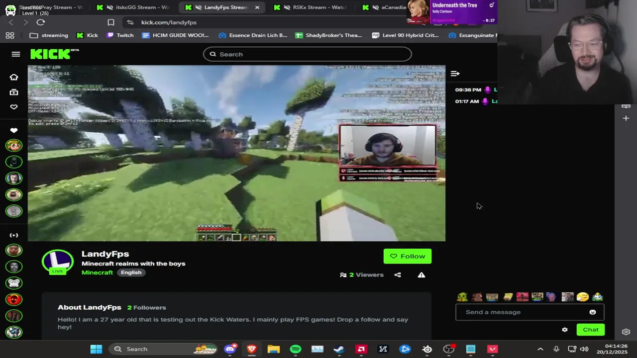Screen dimensions: 637x358
Task: Open File Explorer from the taskbar
Action: point(274,349)
